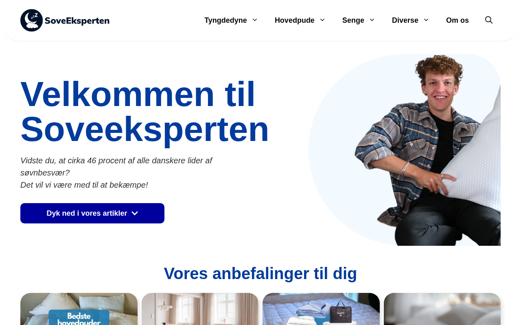Screen dimensions: 521x325
Task: Open the Bedste hovedpuder recommendation card
Action: coord(79,309)
